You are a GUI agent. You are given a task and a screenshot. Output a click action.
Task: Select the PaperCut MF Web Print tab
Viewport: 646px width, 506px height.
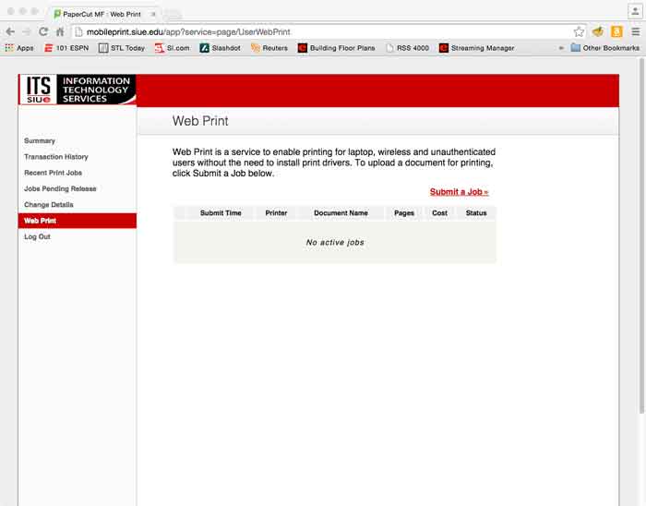pyautogui.click(x=100, y=14)
